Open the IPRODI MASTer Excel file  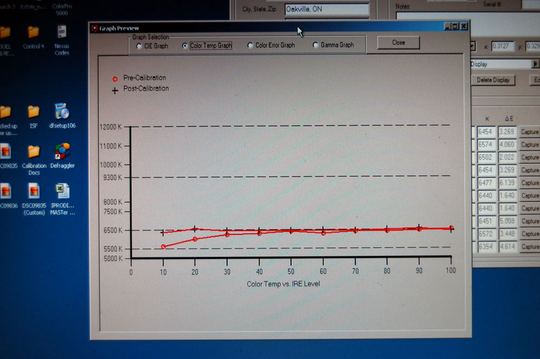click(63, 192)
